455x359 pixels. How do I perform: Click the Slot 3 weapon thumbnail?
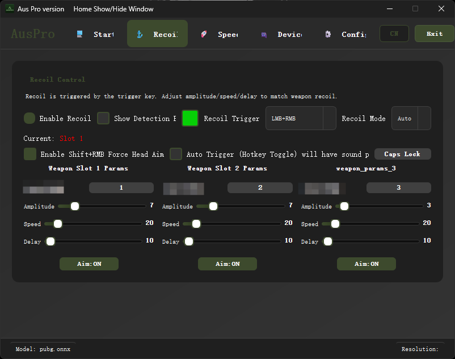click(x=322, y=189)
